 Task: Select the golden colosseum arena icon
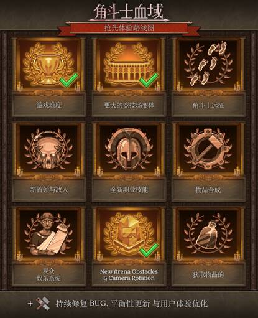click(x=129, y=64)
